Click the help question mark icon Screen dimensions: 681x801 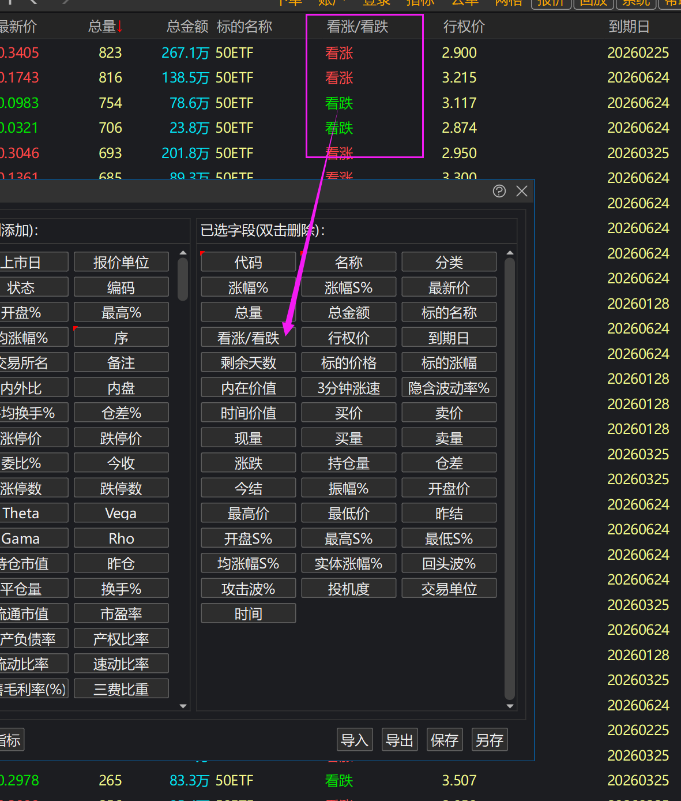[x=499, y=191]
